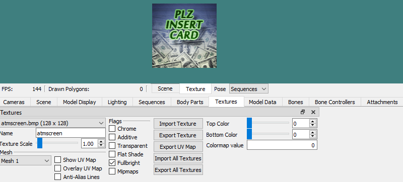This screenshot has width=403, height=182.
Task: Click the Top Color slider handle
Action: (x=249, y=123)
